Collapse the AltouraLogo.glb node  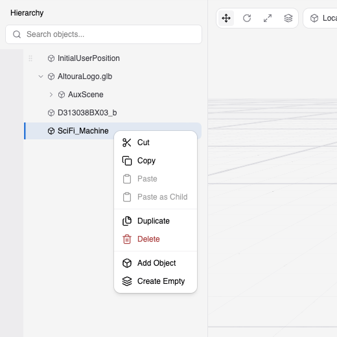coord(41,76)
